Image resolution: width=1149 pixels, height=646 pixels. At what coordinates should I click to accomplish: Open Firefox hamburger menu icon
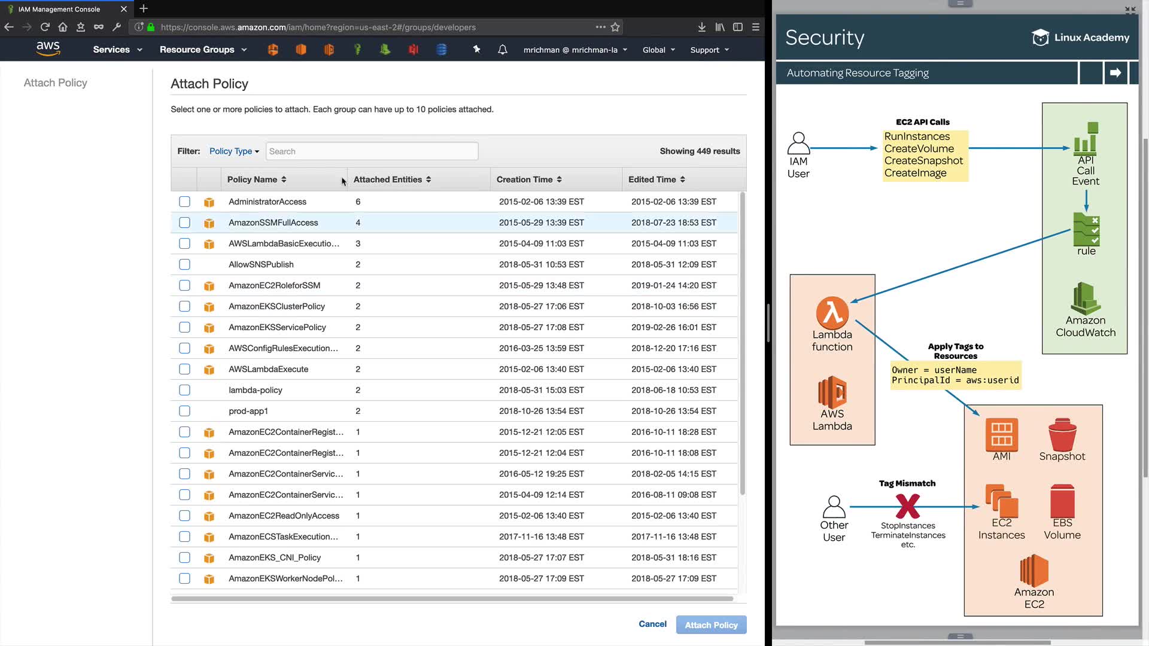point(756,27)
